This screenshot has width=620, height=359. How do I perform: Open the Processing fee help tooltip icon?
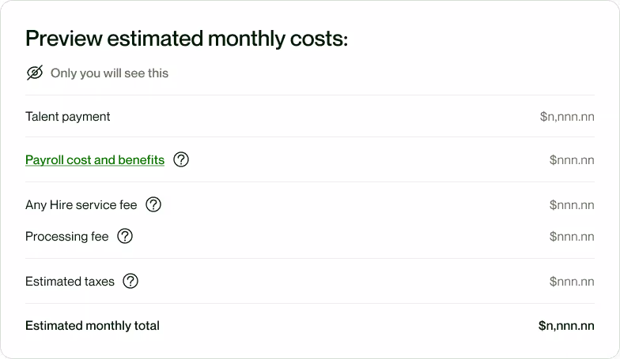click(x=125, y=237)
